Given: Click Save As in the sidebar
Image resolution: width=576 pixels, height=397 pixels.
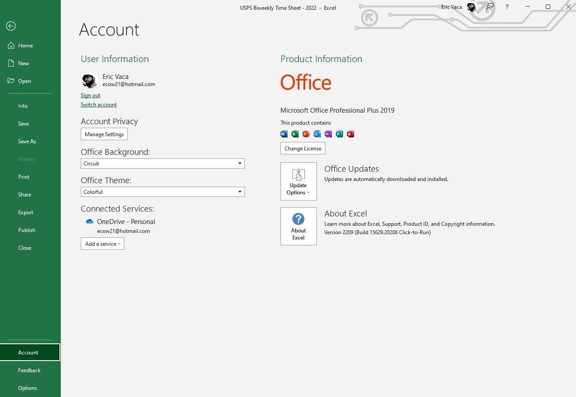Looking at the screenshot, I should pyautogui.click(x=30, y=142).
